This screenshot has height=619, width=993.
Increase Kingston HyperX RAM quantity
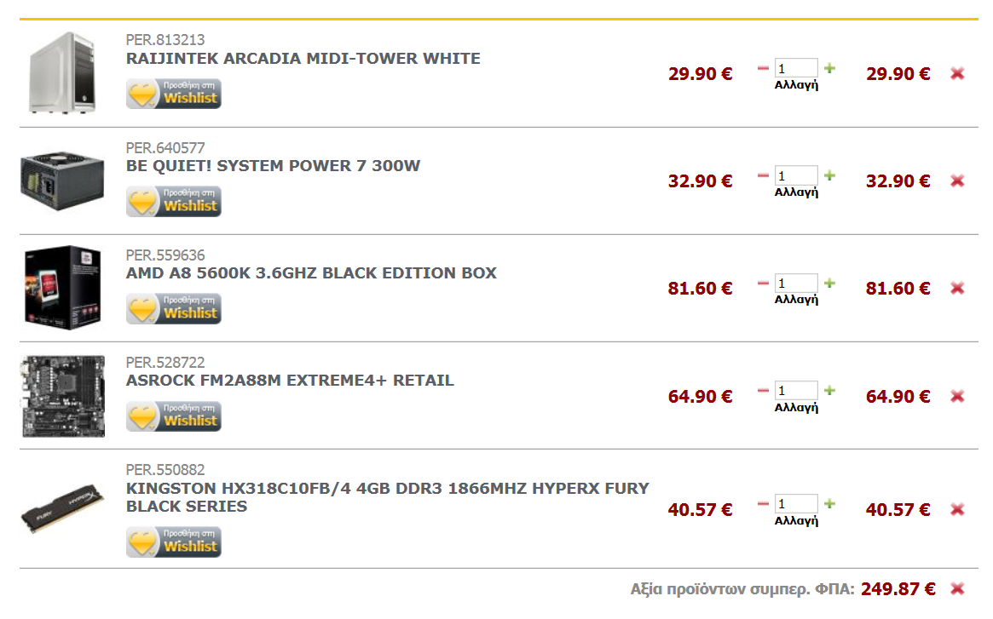coord(829,504)
